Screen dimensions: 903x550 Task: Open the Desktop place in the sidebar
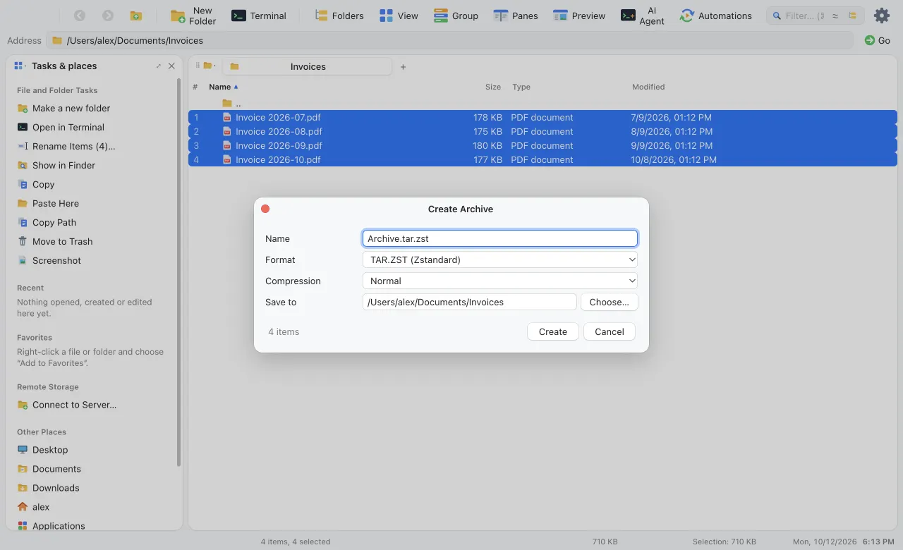pyautogui.click(x=42, y=450)
